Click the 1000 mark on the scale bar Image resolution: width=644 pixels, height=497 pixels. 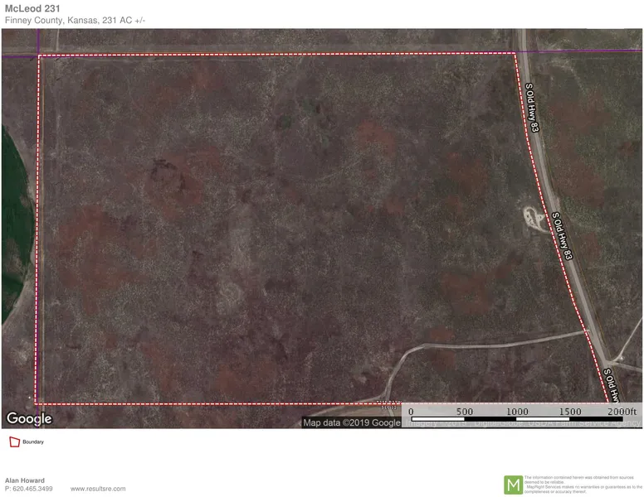tap(517, 412)
